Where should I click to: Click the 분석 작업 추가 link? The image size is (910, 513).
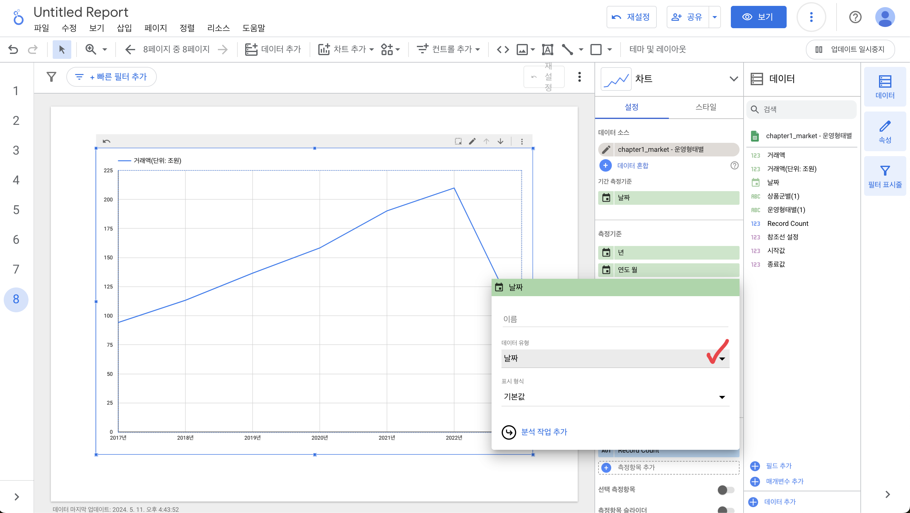point(544,432)
